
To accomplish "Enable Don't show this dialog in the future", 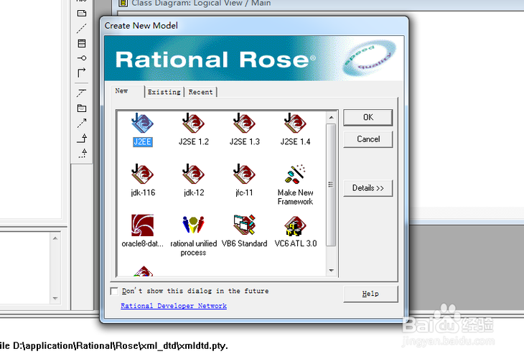I will (114, 291).
